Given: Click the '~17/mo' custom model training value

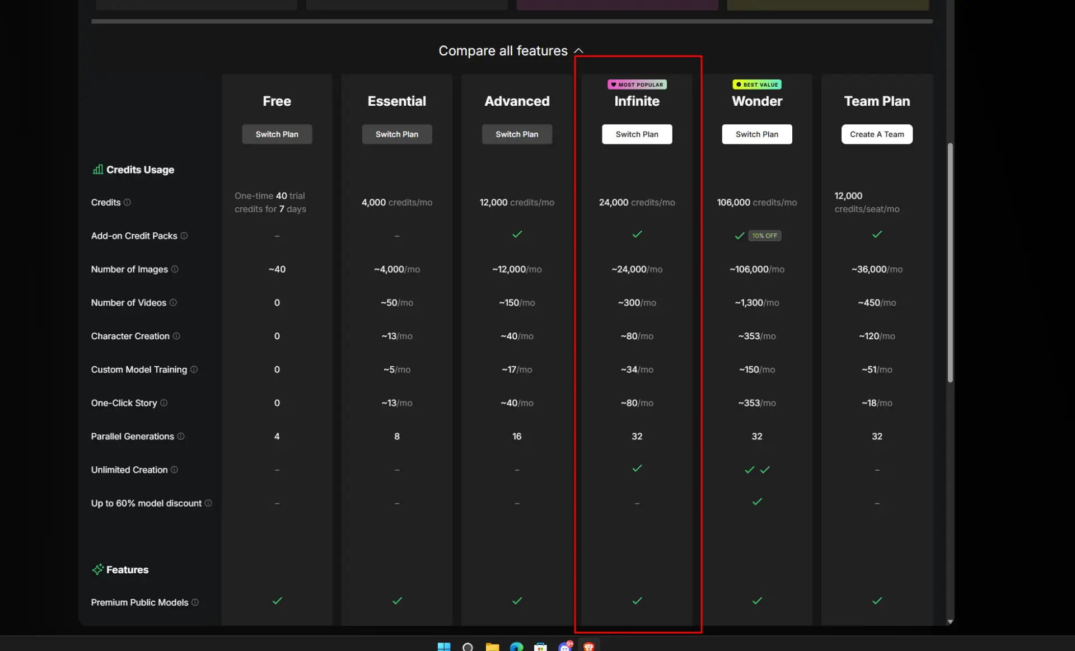Looking at the screenshot, I should [x=517, y=369].
